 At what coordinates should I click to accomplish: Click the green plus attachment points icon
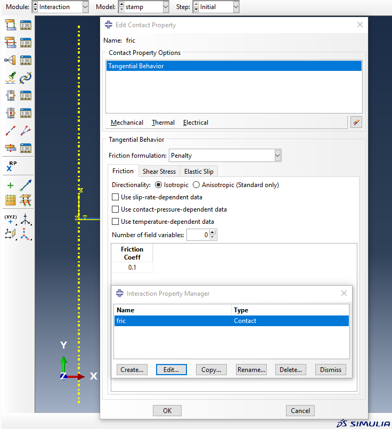[11, 185]
